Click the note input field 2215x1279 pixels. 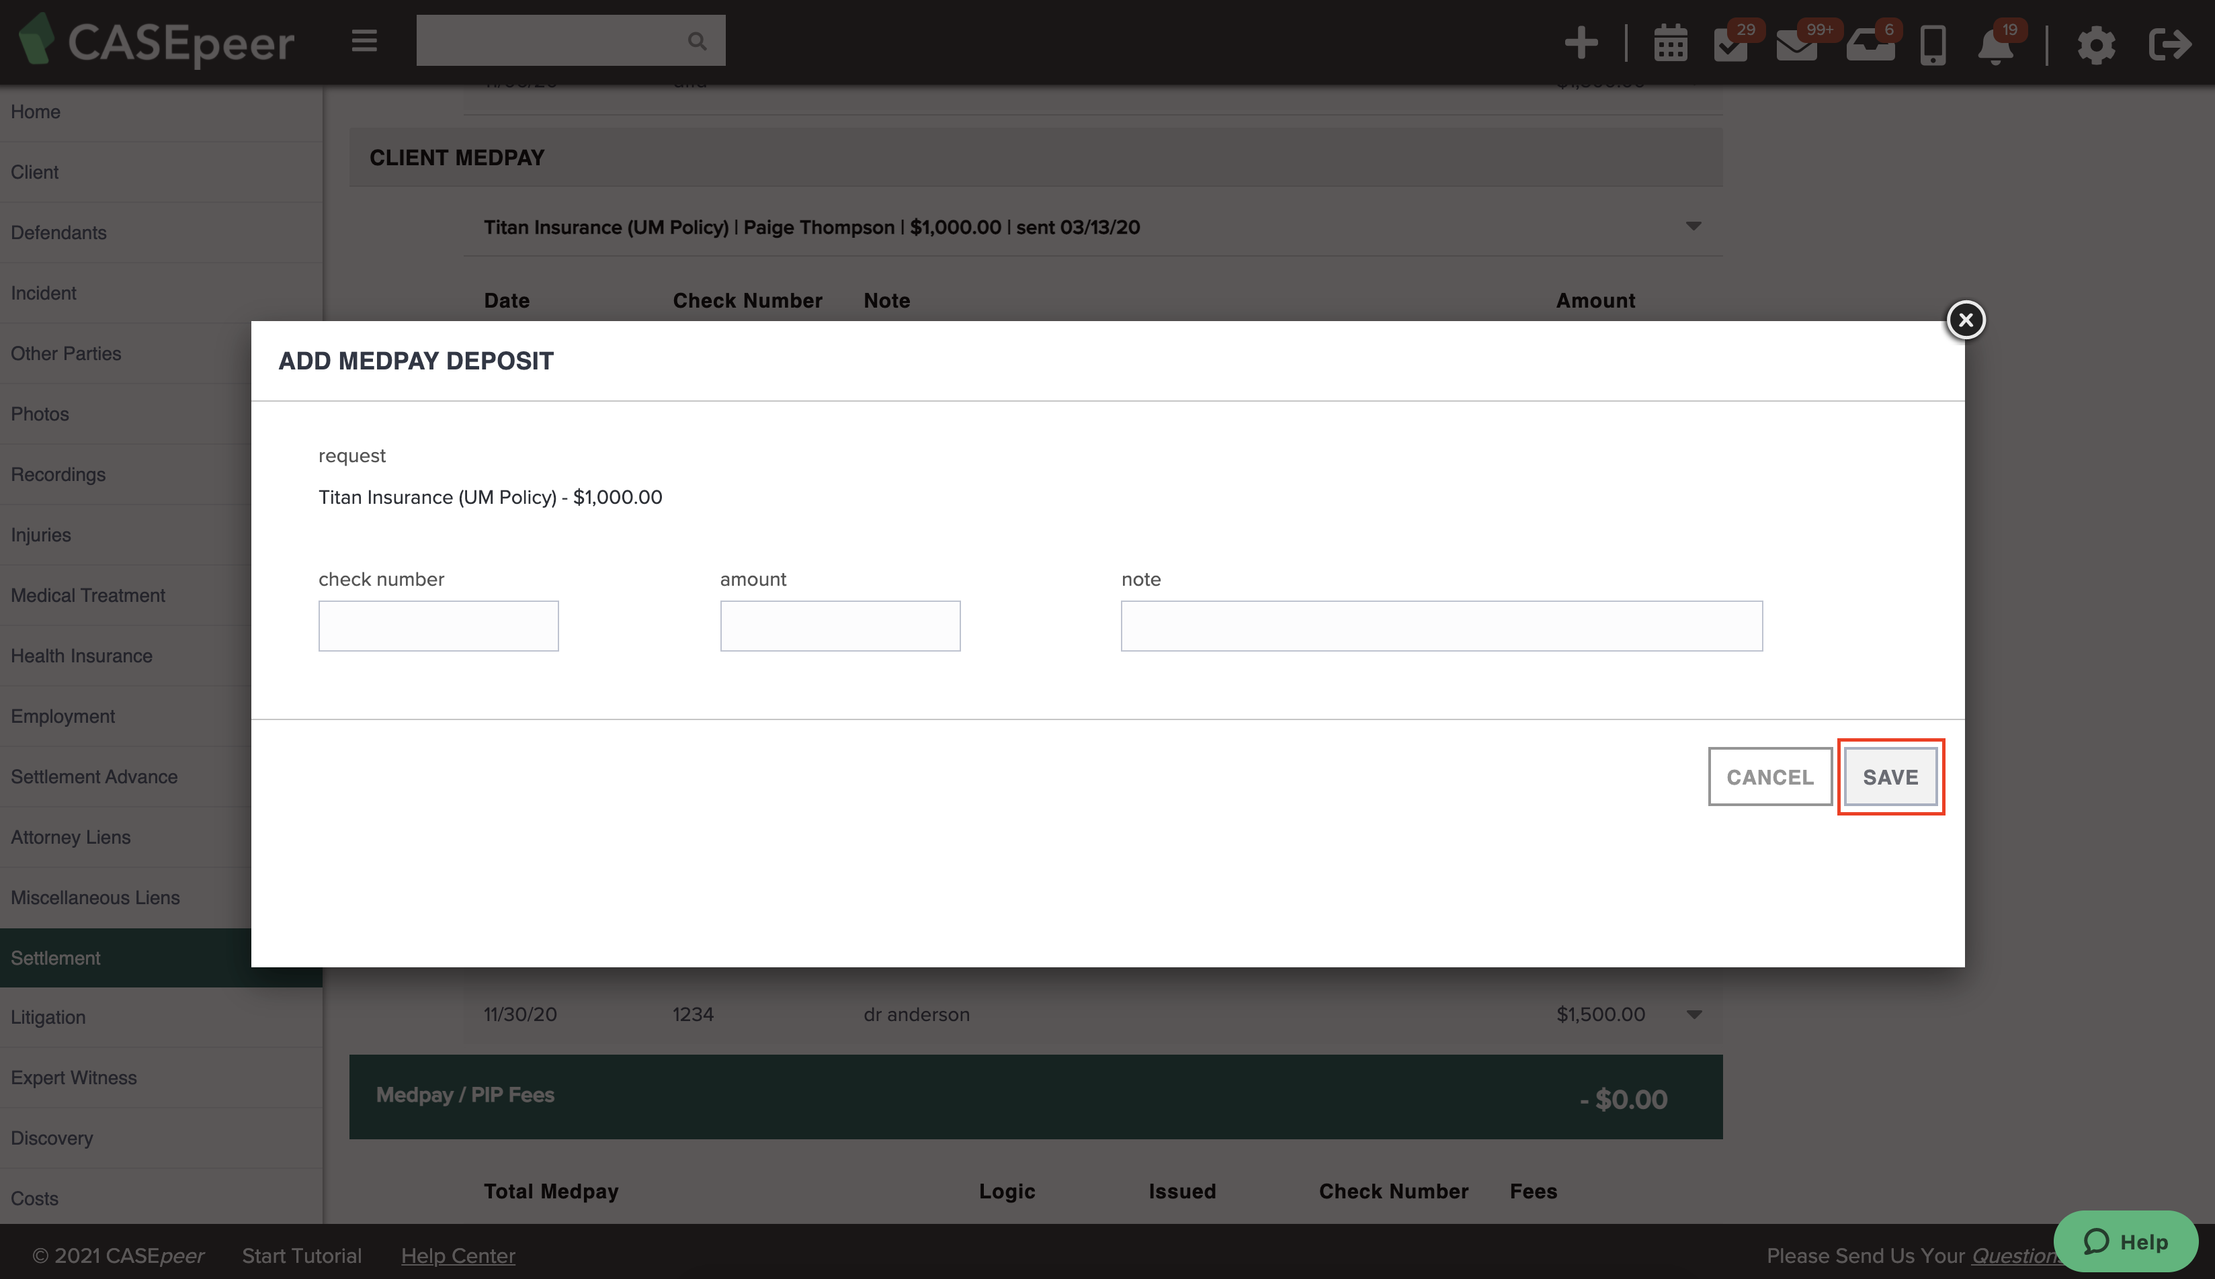point(1441,625)
